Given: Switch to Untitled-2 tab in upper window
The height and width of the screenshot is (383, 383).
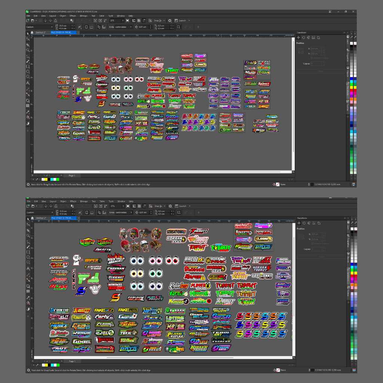Looking at the screenshot, I should 41,32.
